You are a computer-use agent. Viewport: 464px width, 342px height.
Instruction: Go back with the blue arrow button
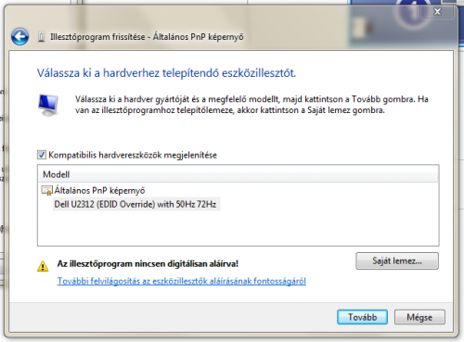click(x=19, y=36)
